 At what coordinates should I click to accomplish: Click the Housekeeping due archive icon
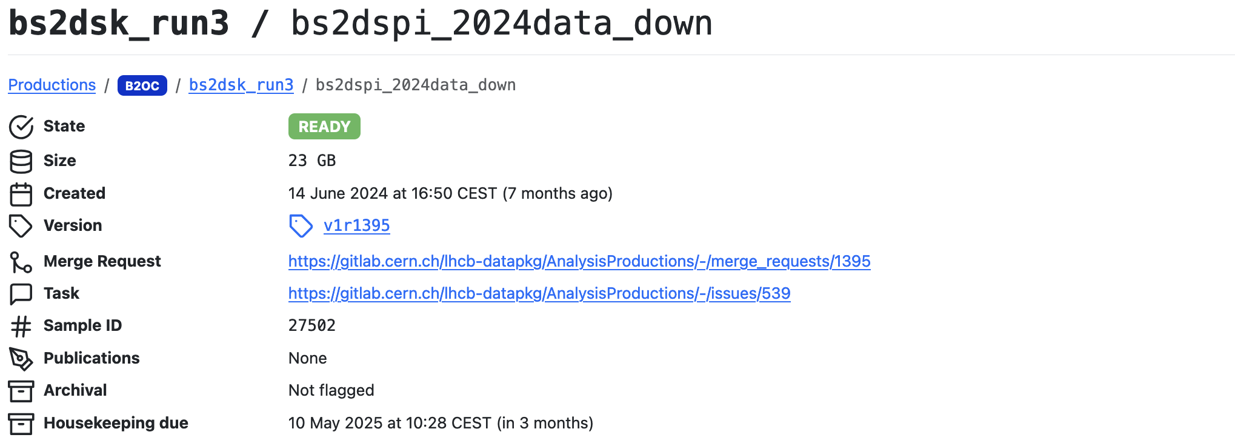21,424
